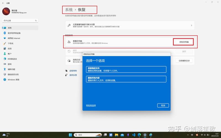Click the battery tray icon
Screen dimensions: 221x138
click(x=208, y=135)
